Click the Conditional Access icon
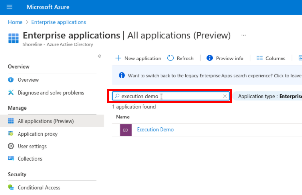Viewport: 302px width, 195px height. 11,187
